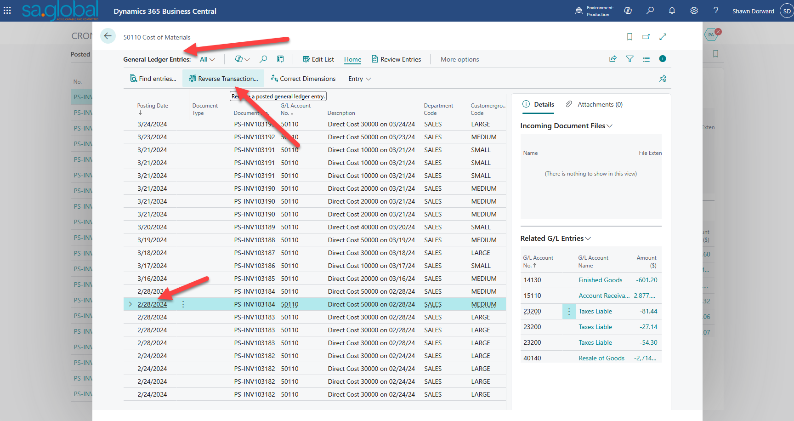
Task: Expand the Entry menu dropdown
Action: (359, 79)
